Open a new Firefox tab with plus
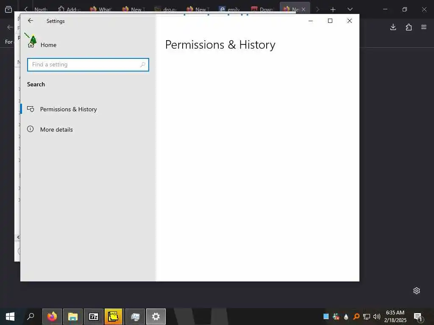This screenshot has height=325, width=434. click(333, 9)
